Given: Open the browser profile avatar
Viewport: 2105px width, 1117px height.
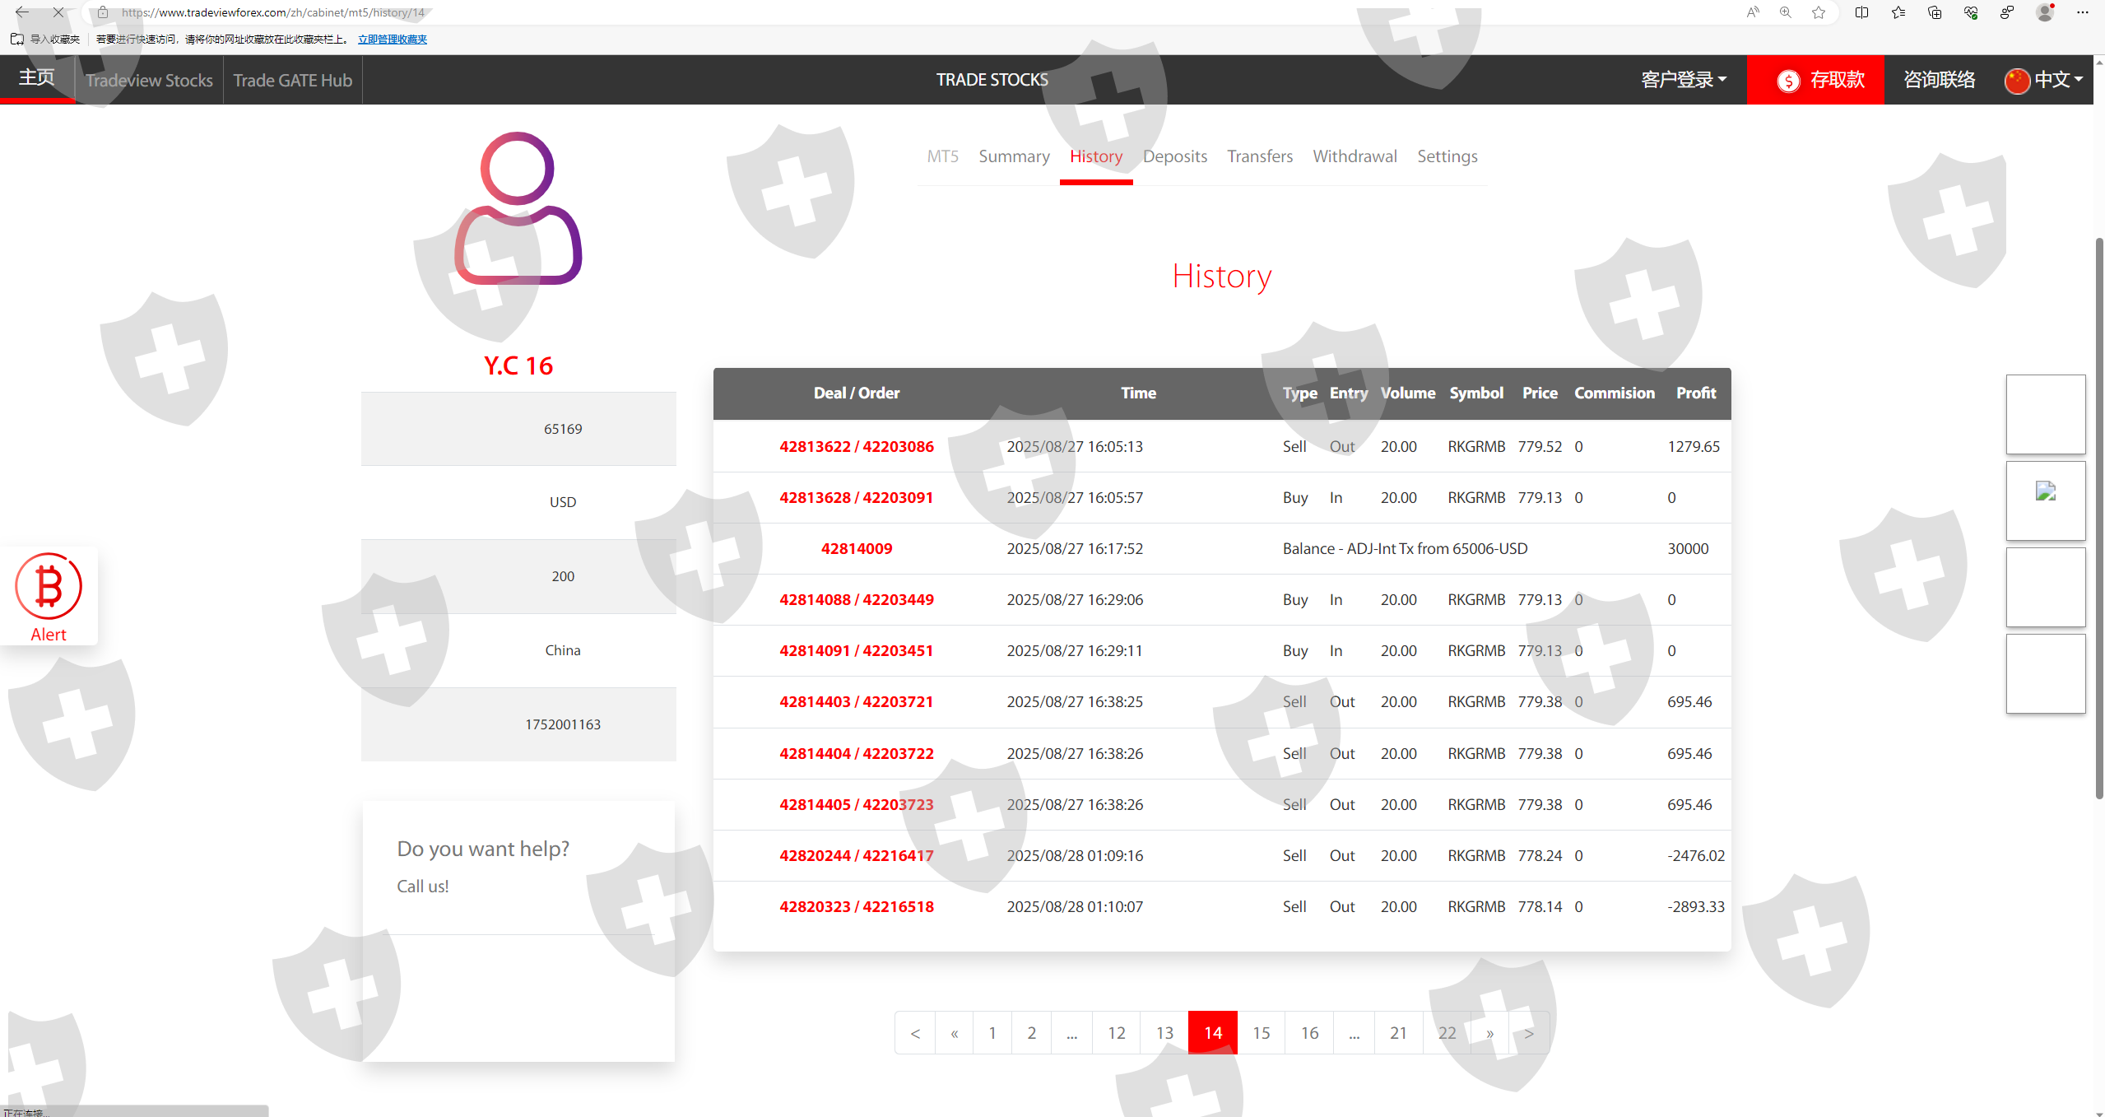Looking at the screenshot, I should [x=2044, y=12].
